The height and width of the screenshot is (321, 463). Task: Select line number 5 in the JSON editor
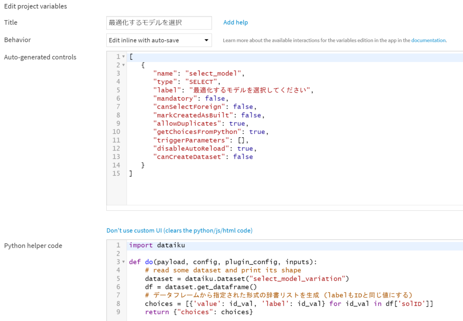(x=118, y=90)
